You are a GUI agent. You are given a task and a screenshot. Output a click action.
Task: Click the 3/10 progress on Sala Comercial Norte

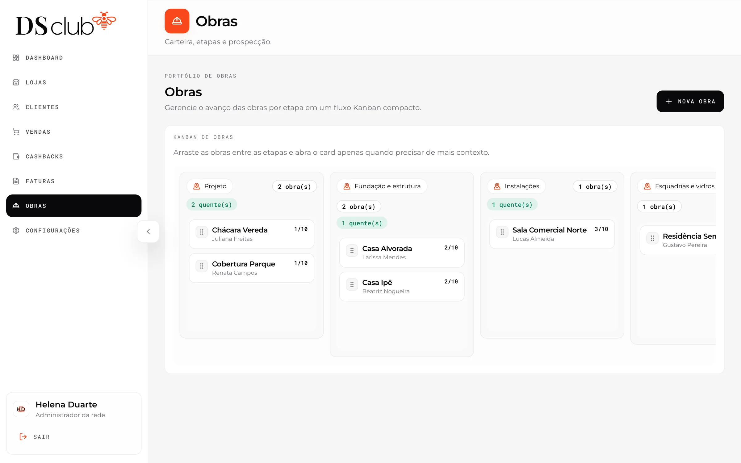tap(601, 229)
